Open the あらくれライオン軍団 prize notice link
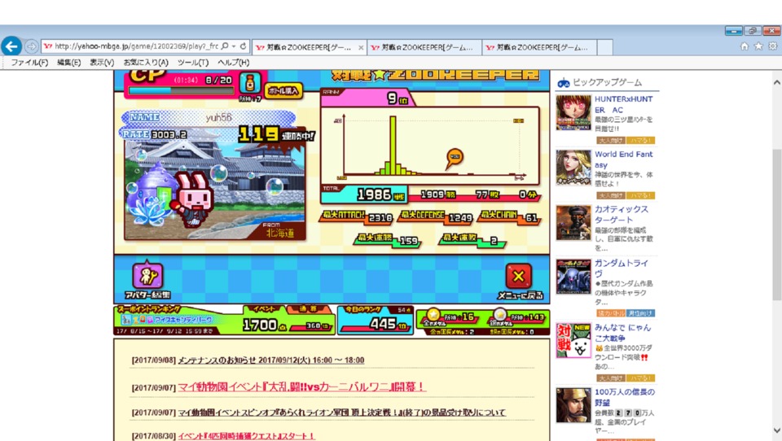Image resolution: width=782 pixels, height=441 pixels. point(341,413)
